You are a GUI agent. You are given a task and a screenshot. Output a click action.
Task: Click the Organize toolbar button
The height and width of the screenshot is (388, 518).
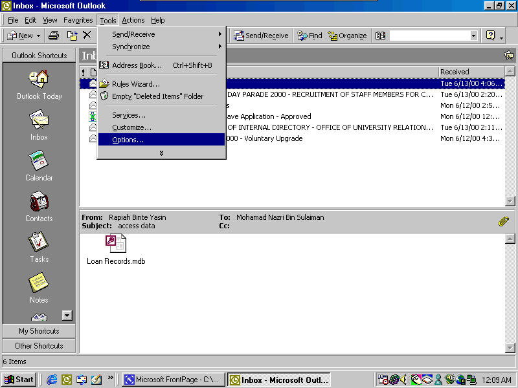pyautogui.click(x=347, y=36)
